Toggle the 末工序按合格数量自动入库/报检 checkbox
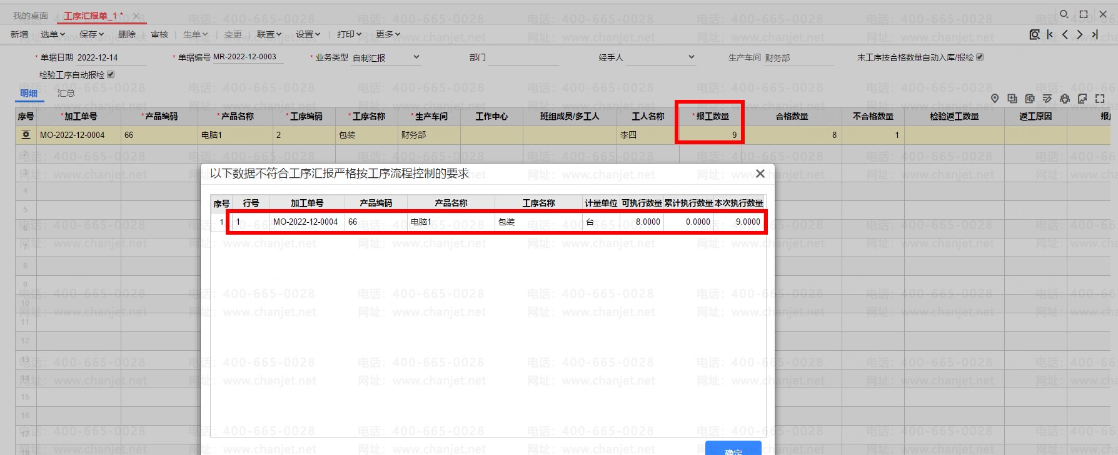The image size is (1118, 455). coord(980,57)
